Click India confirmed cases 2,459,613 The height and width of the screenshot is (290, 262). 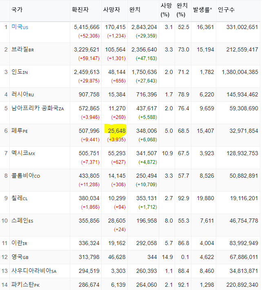pyautogui.click(x=87, y=72)
